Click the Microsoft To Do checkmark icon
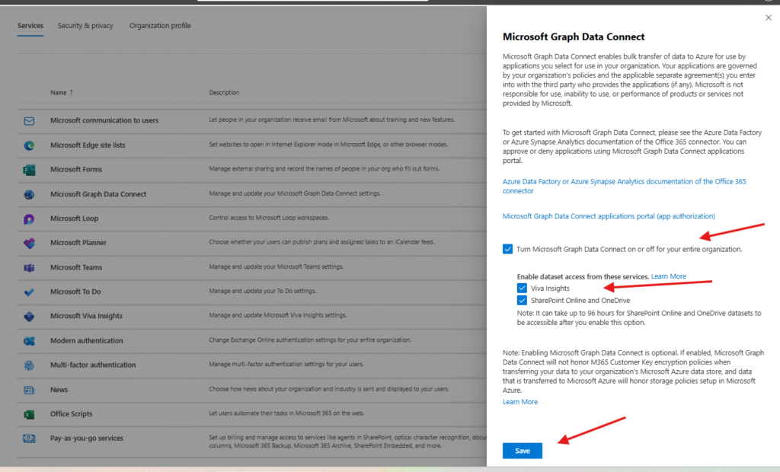Screen dimensions: 780x472 [29, 292]
